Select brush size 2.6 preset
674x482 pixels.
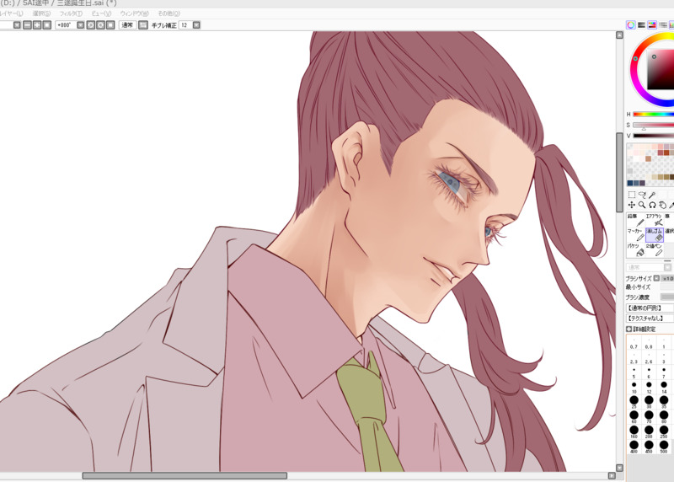tap(649, 358)
